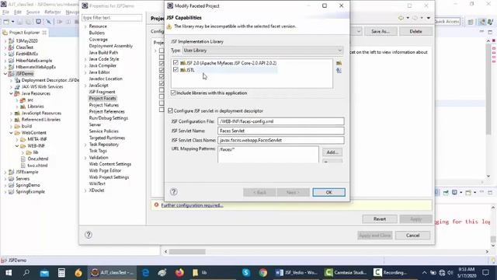Uncheck the JSF 2.0 Apache MyFaces library

(x=176, y=62)
